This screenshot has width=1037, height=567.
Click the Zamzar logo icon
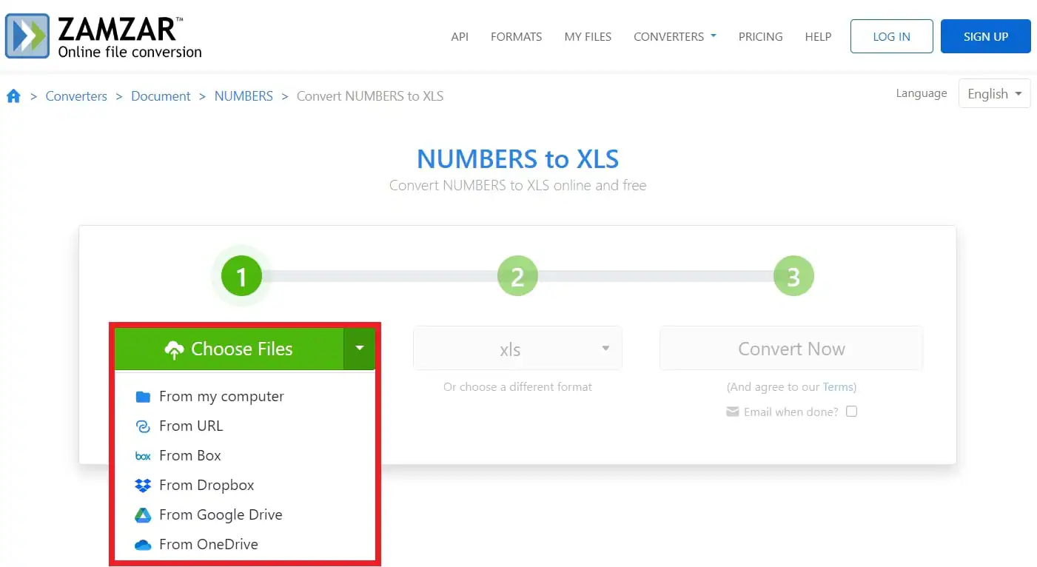pyautogui.click(x=28, y=36)
